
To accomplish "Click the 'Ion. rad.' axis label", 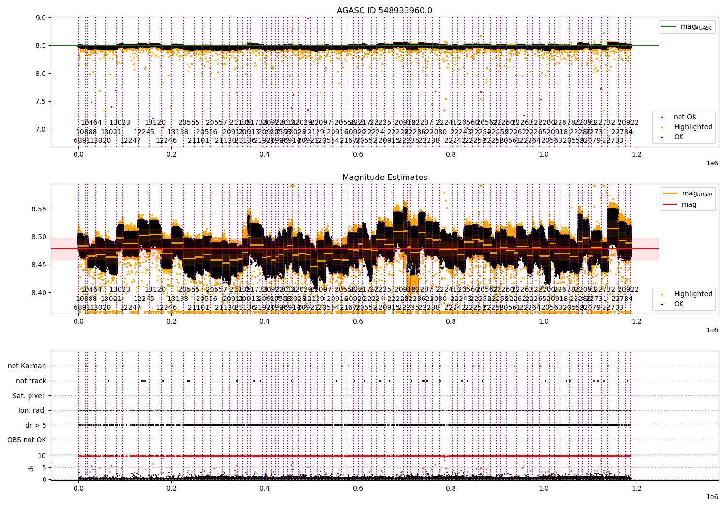I will pos(32,411).
